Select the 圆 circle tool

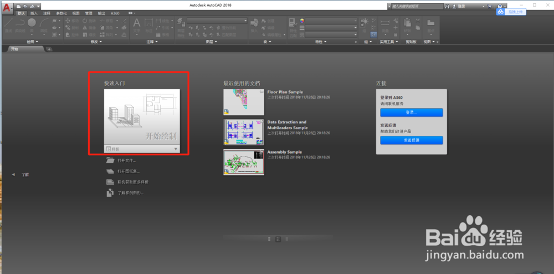tap(32, 26)
